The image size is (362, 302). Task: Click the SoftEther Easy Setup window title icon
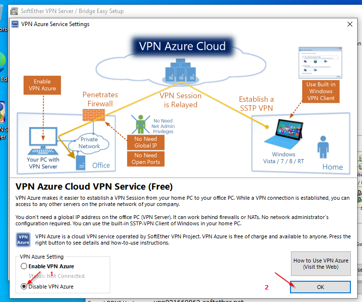point(14,11)
